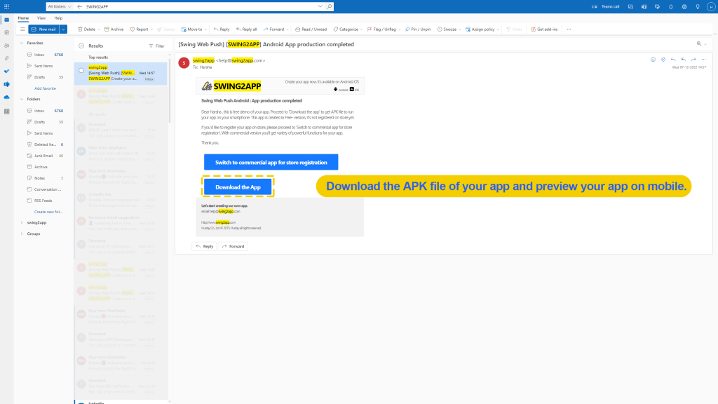Screen dimensions: 718x404
Task: Toggle the hamburger navigation pane icon
Action: coord(22,29)
